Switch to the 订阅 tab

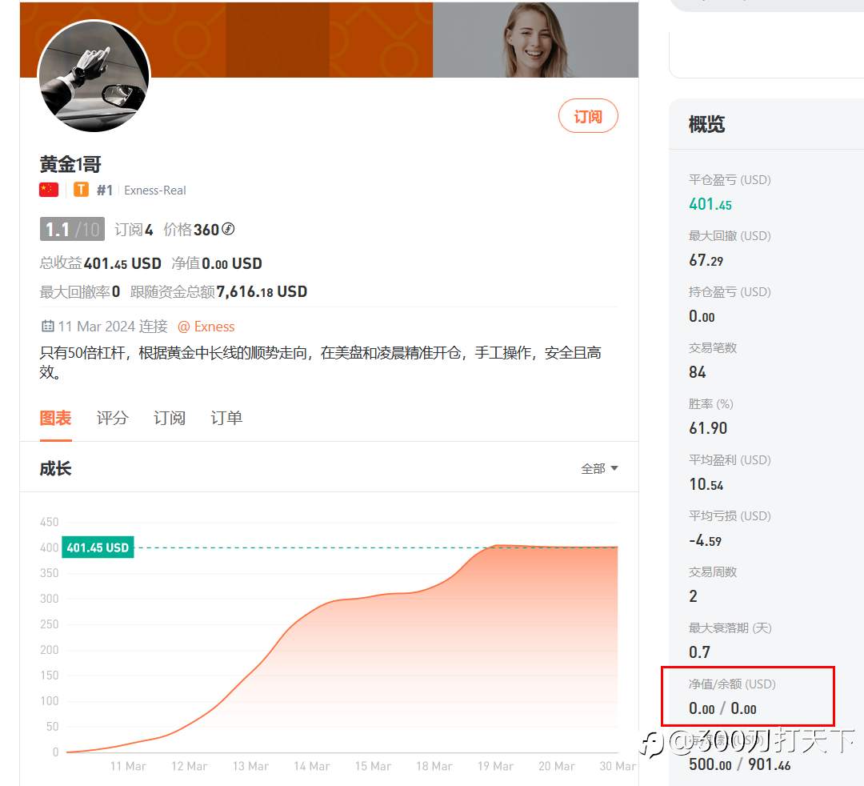169,418
